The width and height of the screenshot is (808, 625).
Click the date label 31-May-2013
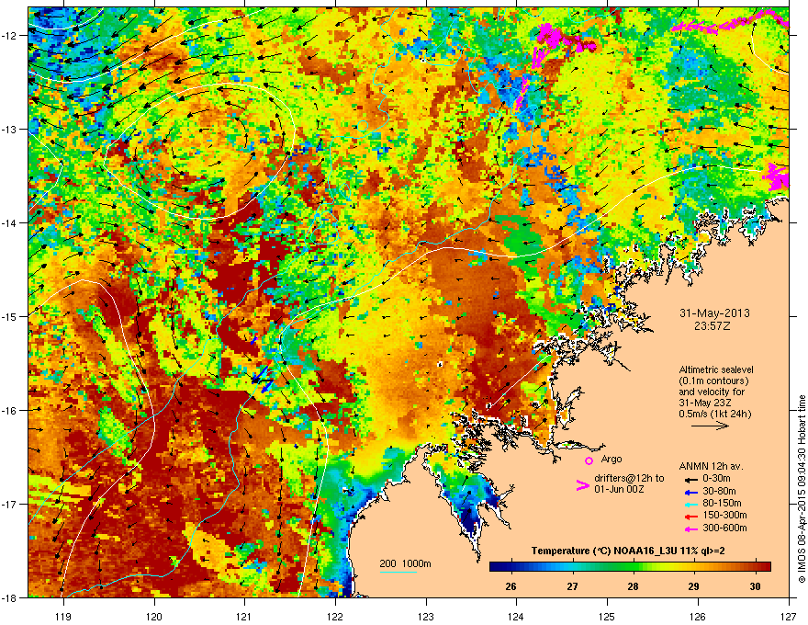click(x=714, y=313)
